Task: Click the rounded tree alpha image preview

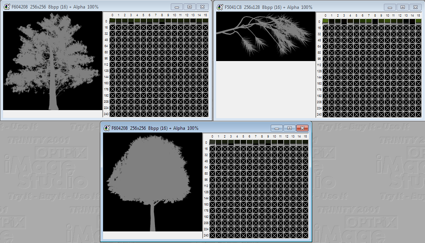Action: pyautogui.click(x=152, y=182)
